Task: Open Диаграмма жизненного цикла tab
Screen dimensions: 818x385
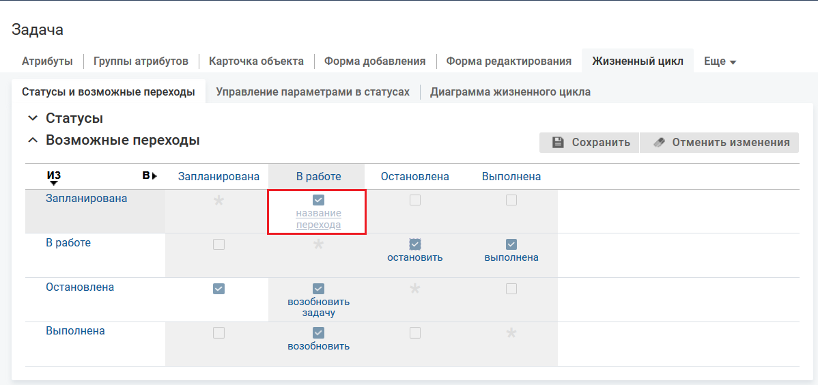Action: (x=510, y=92)
